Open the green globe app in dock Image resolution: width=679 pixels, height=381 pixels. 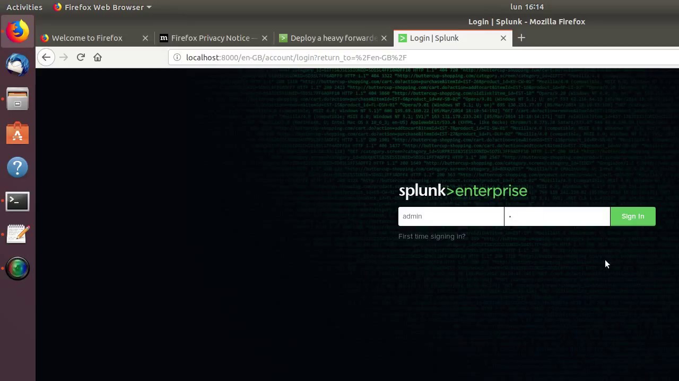point(18,268)
